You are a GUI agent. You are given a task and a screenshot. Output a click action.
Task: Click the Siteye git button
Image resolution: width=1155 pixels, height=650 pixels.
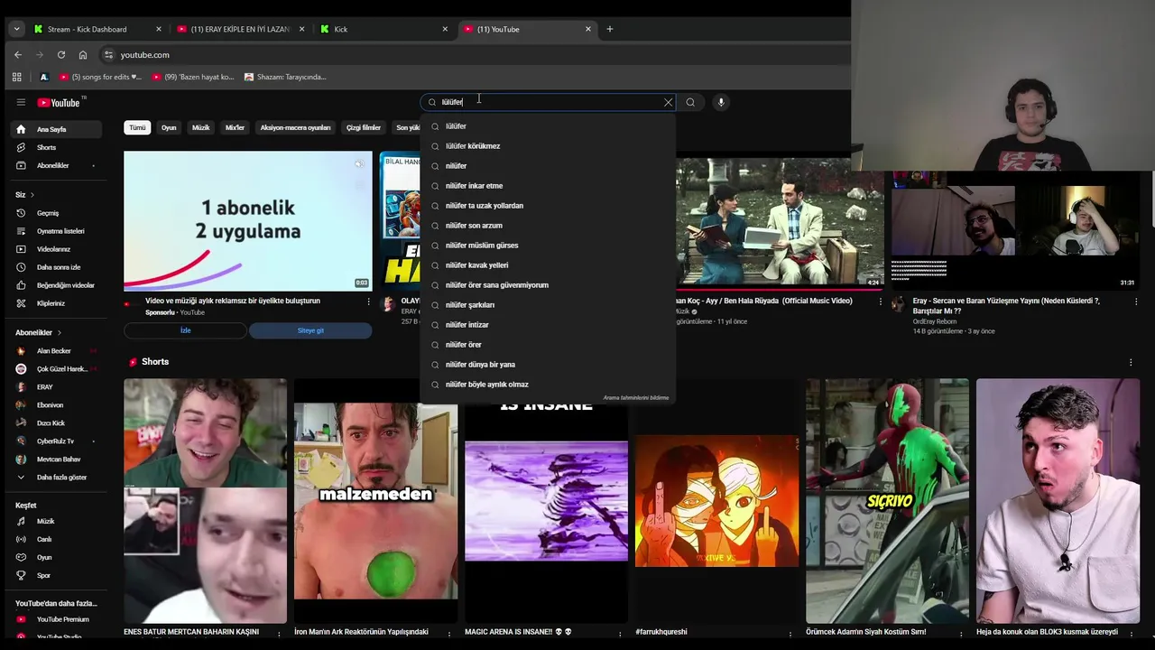[x=310, y=330]
